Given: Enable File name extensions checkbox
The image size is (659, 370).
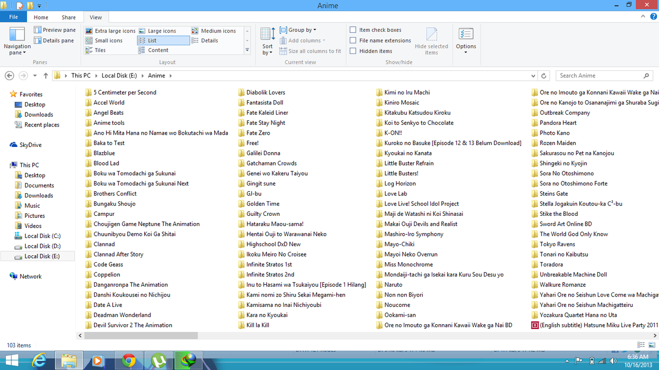Looking at the screenshot, I should (x=353, y=40).
